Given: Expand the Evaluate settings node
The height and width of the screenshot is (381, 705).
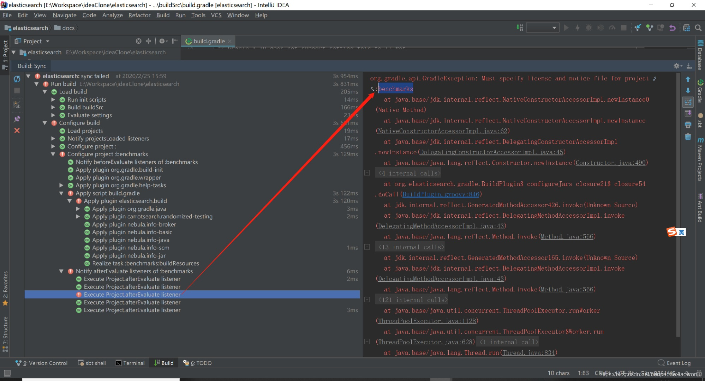Looking at the screenshot, I should click(53, 115).
